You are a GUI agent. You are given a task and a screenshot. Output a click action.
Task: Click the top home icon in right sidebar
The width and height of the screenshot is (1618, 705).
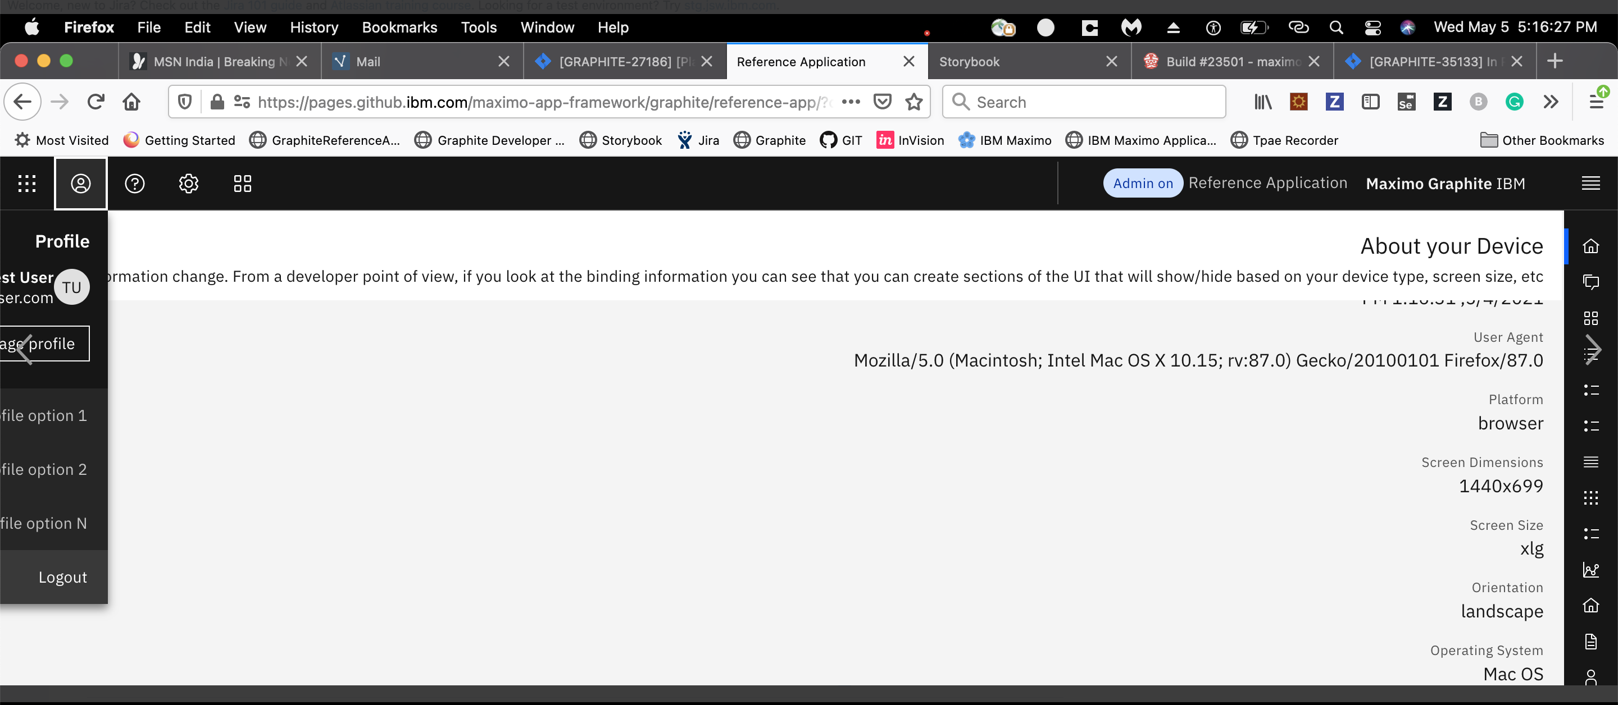(x=1590, y=246)
